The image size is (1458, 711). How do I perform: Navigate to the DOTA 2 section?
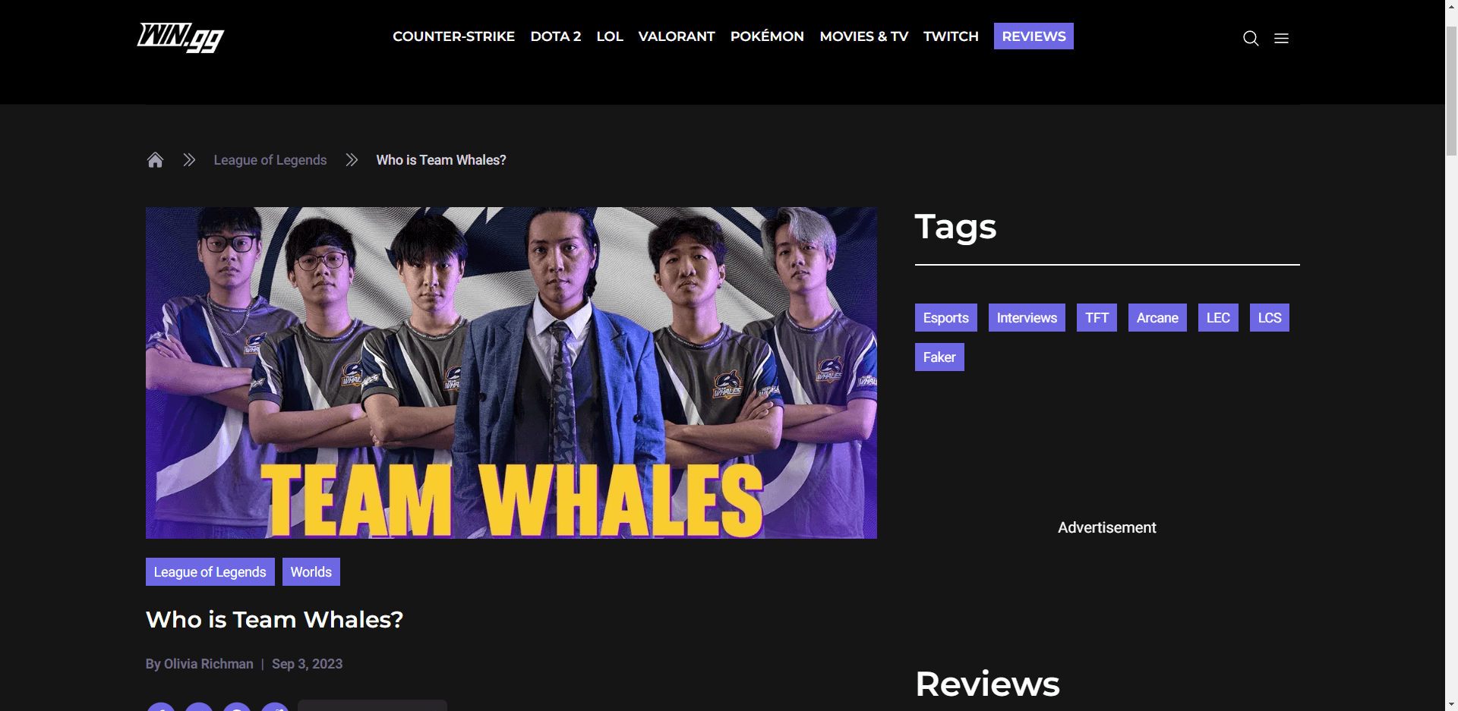[555, 36]
